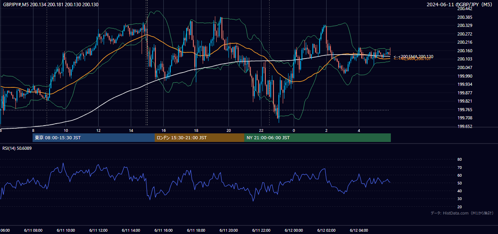This screenshot has width=498, height=234.
Task: Click hour tick '22' on the price chart axis
Action: (261, 130)
